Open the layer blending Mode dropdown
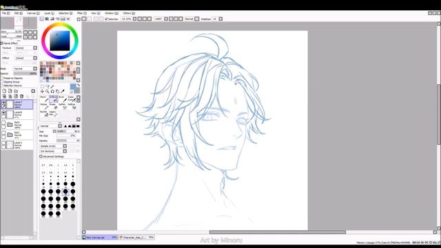The width and height of the screenshot is (441, 248). pos(35,69)
